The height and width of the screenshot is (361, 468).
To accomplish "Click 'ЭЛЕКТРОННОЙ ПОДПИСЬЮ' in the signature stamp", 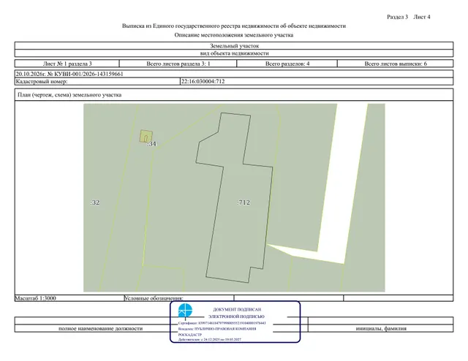I will tap(236, 316).
